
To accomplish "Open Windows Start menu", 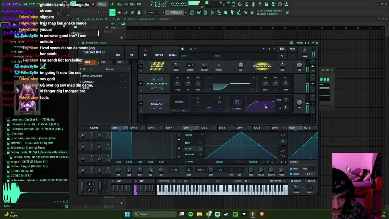I will click(x=127, y=214).
